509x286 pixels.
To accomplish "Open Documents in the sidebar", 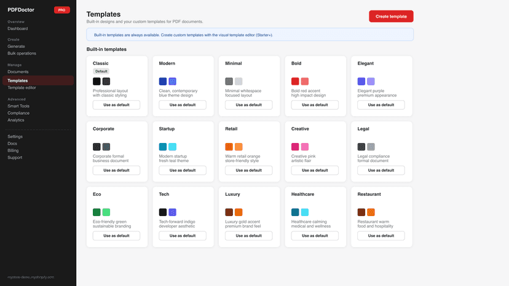I will tap(18, 72).
